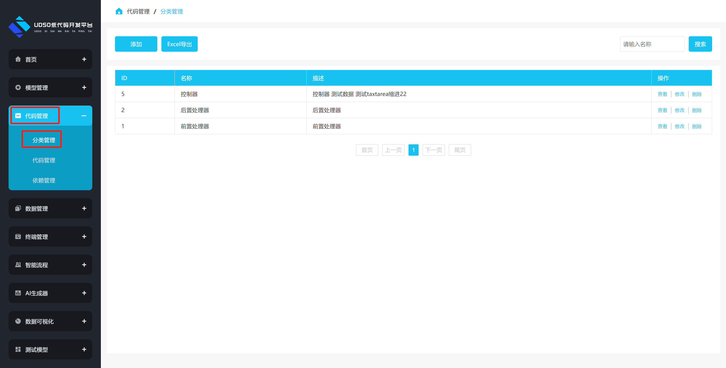Click 修改 for the 后置处理器 row
This screenshot has width=726, height=368.
(680, 110)
